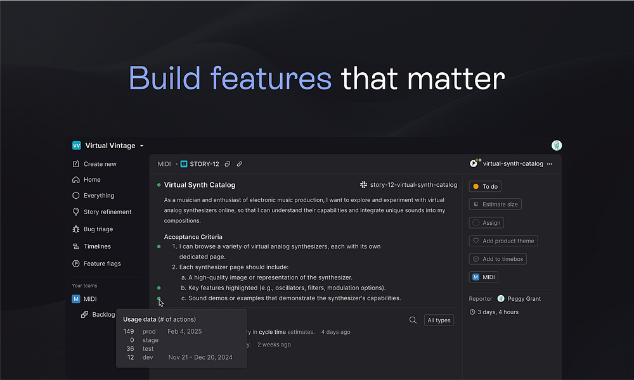Click the clock icon beside 3 days
Screen dimensions: 634x380
[472, 312]
